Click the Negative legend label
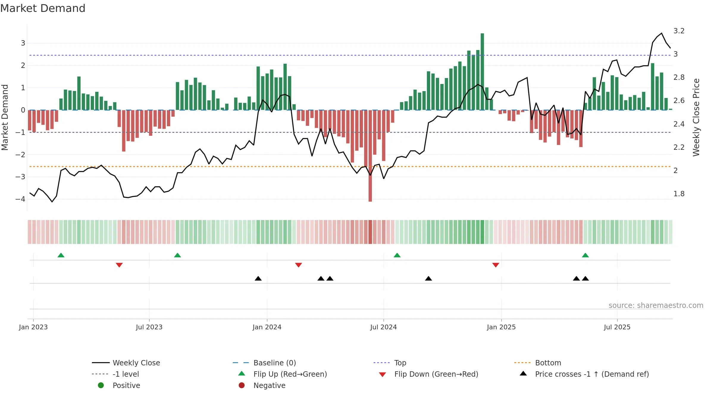Viewport: 714px width, 402px height. (269, 385)
